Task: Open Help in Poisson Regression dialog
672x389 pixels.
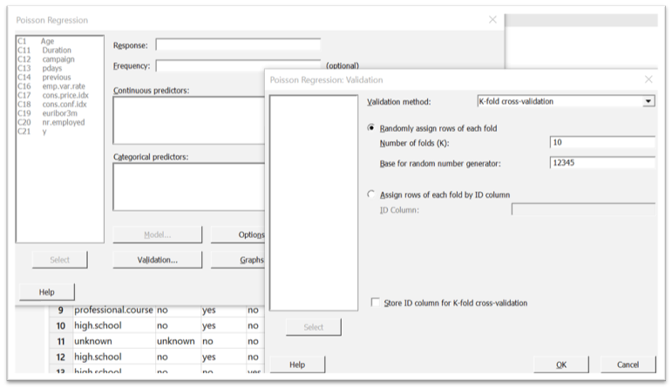Action: [x=47, y=291]
